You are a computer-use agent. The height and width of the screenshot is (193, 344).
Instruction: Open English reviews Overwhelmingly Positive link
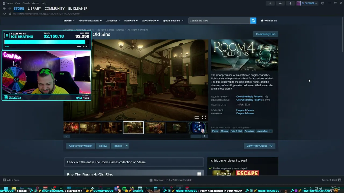tap(249, 100)
